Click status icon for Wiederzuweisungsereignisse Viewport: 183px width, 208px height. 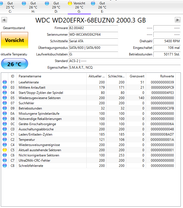(5, 145)
